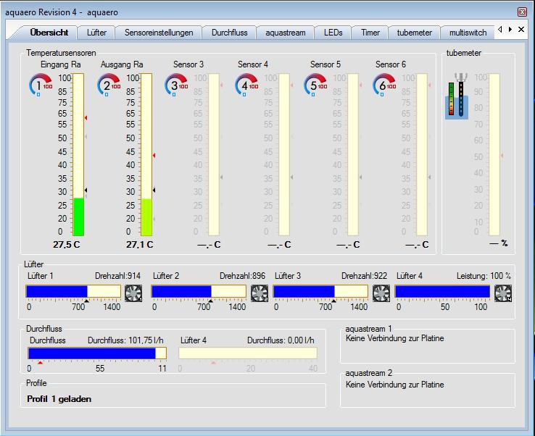Screen dimensions: 535x436
Task: Click the red alarm marker on Ausgang Ra
Action: 154,156
